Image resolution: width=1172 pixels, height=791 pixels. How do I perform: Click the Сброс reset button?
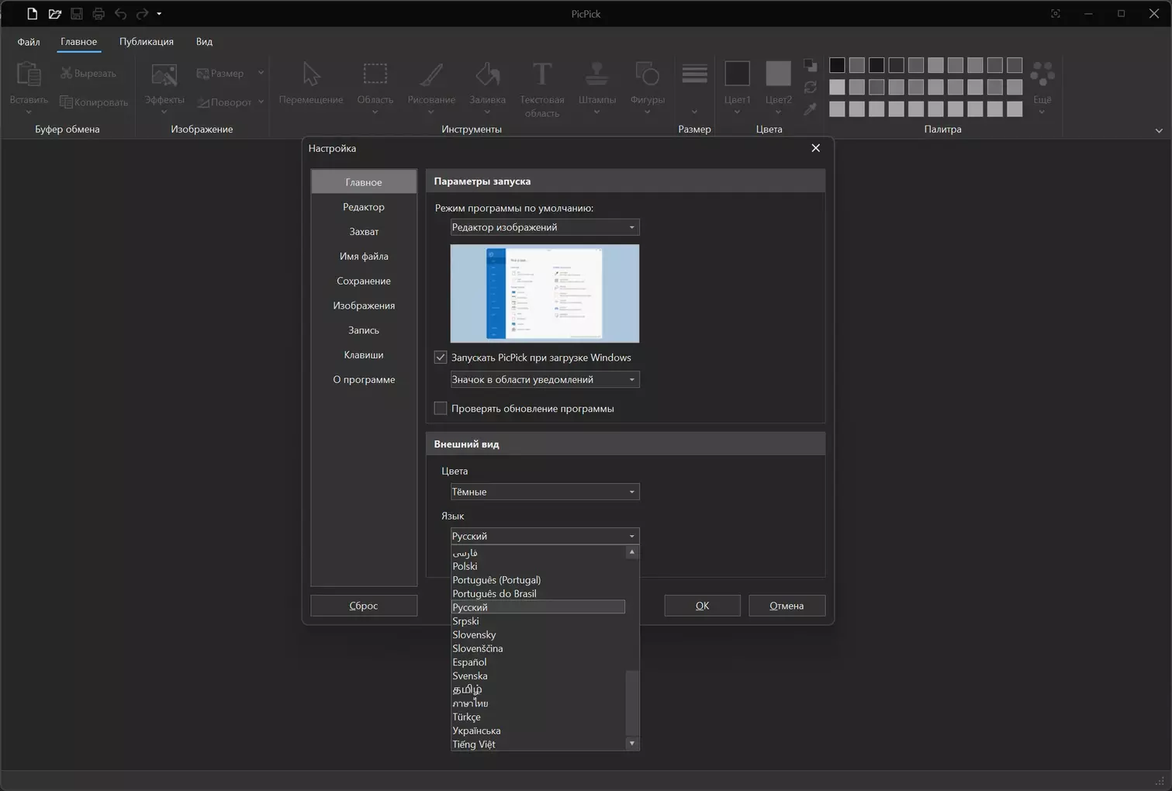(364, 606)
